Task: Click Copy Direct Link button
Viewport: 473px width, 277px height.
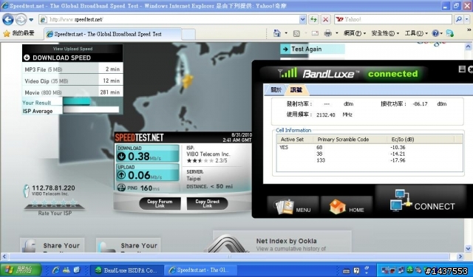Action: tap(207, 203)
